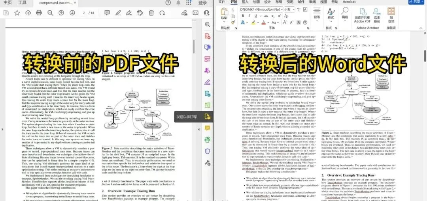
Task: Add a comment note in Acrobat toolbar
Action: pyautogui.click(x=107, y=13)
